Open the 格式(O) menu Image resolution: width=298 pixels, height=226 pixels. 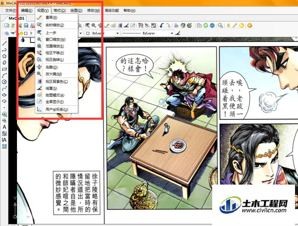[x=60, y=10]
